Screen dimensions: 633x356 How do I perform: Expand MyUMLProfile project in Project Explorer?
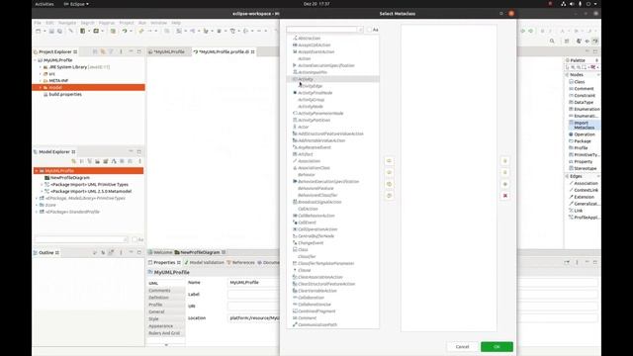(36, 60)
